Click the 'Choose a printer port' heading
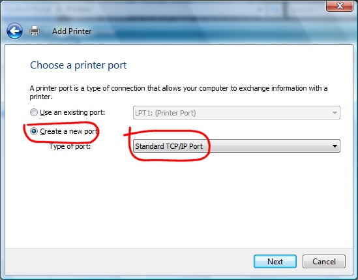The image size is (358, 280). [x=78, y=65]
